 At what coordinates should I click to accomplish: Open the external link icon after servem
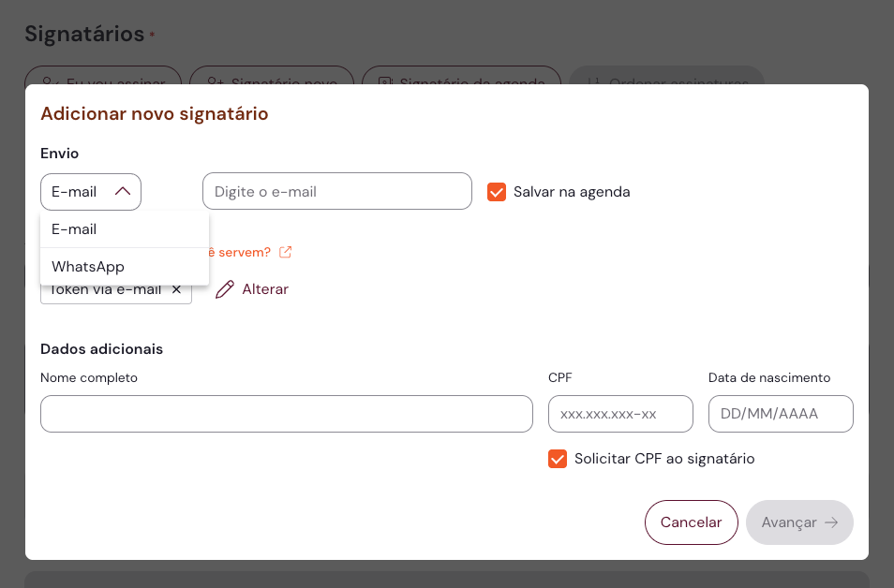point(286,252)
